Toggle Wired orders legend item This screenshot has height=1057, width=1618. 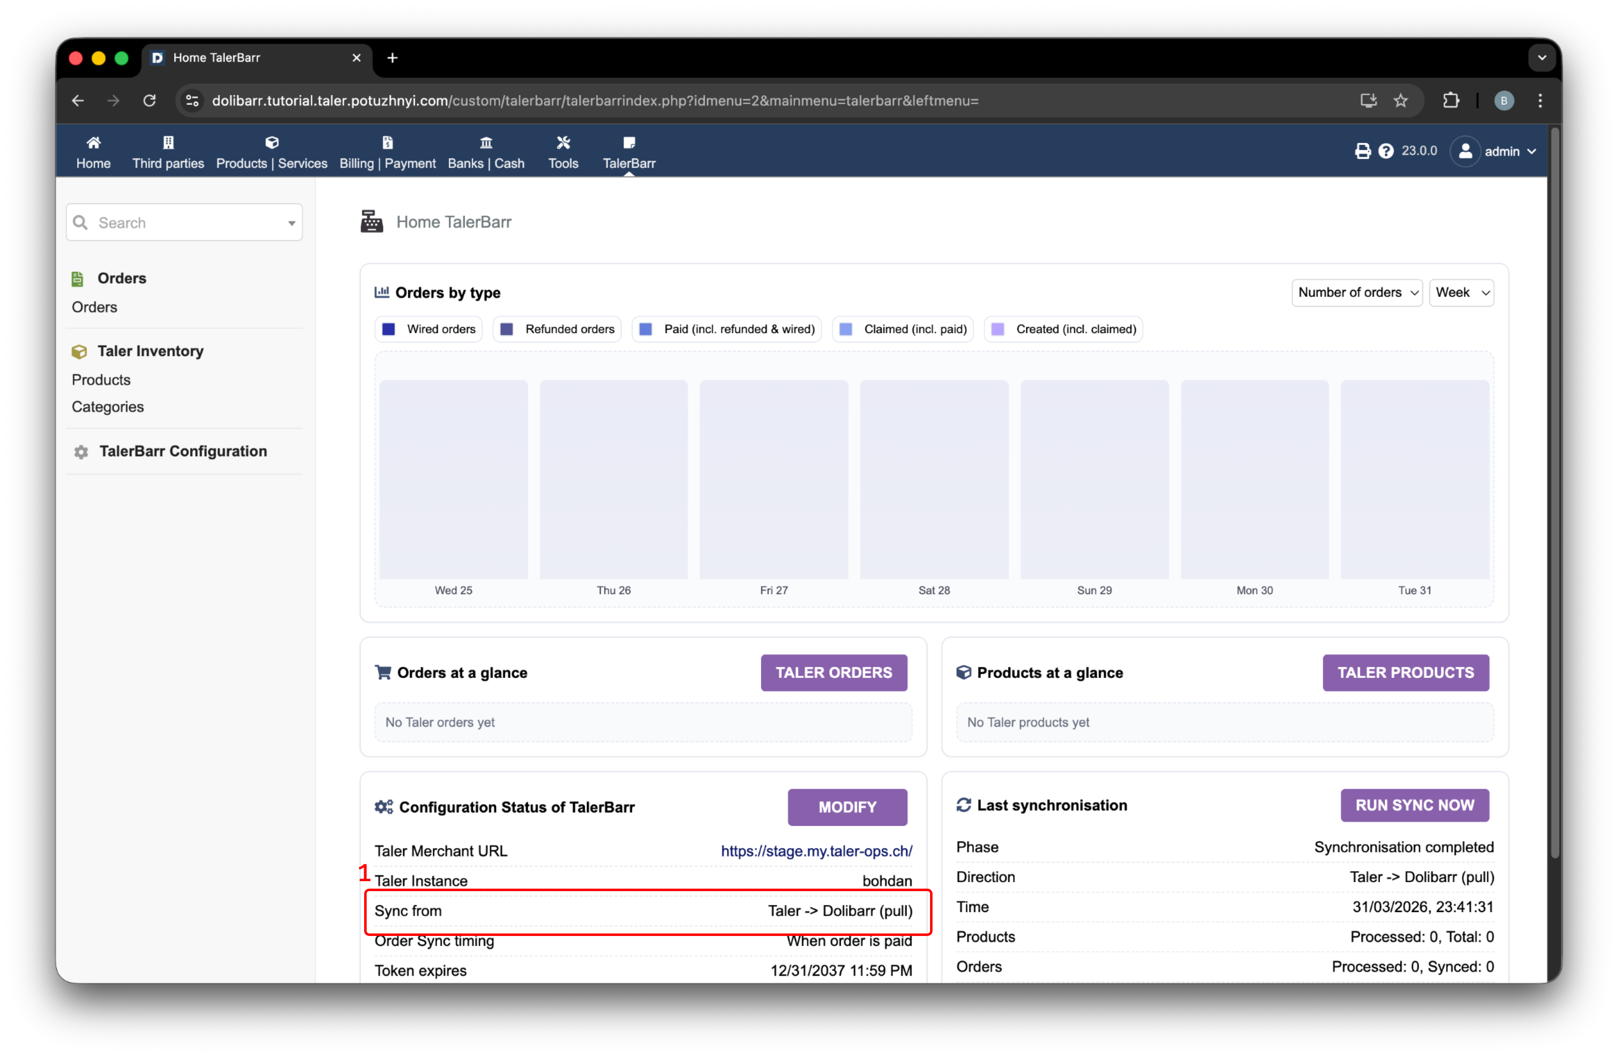click(x=429, y=329)
